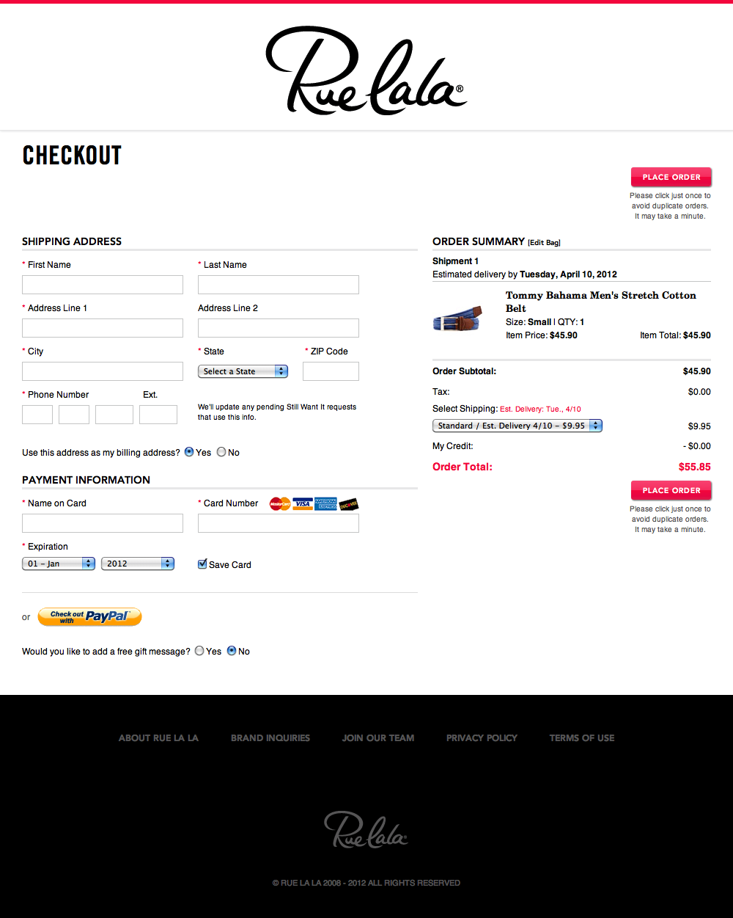Open the Select a State dropdown

tap(243, 371)
